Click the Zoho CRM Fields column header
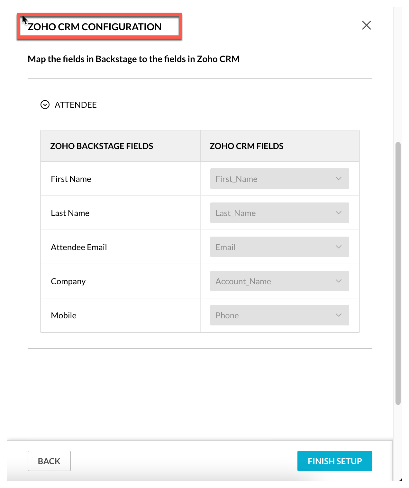This screenshot has height=488, width=409. [x=247, y=146]
